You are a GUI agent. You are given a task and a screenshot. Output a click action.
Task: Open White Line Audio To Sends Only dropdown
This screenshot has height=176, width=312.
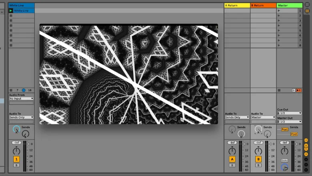[x=21, y=117]
